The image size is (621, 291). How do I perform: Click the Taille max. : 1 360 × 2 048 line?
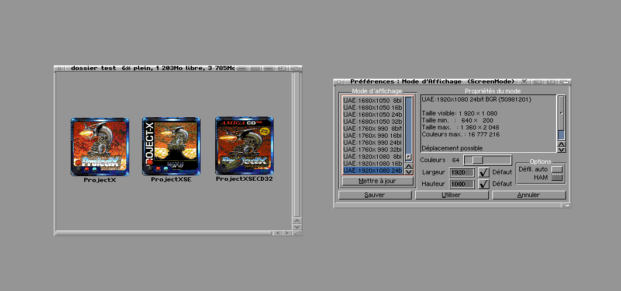point(460,128)
